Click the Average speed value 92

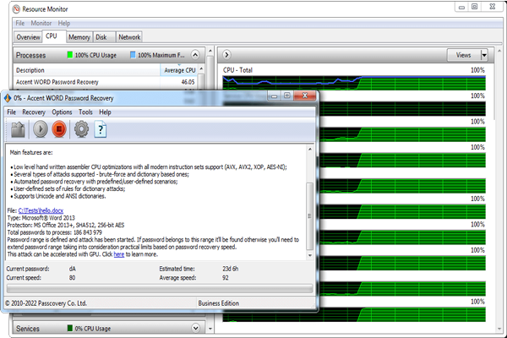tap(225, 278)
